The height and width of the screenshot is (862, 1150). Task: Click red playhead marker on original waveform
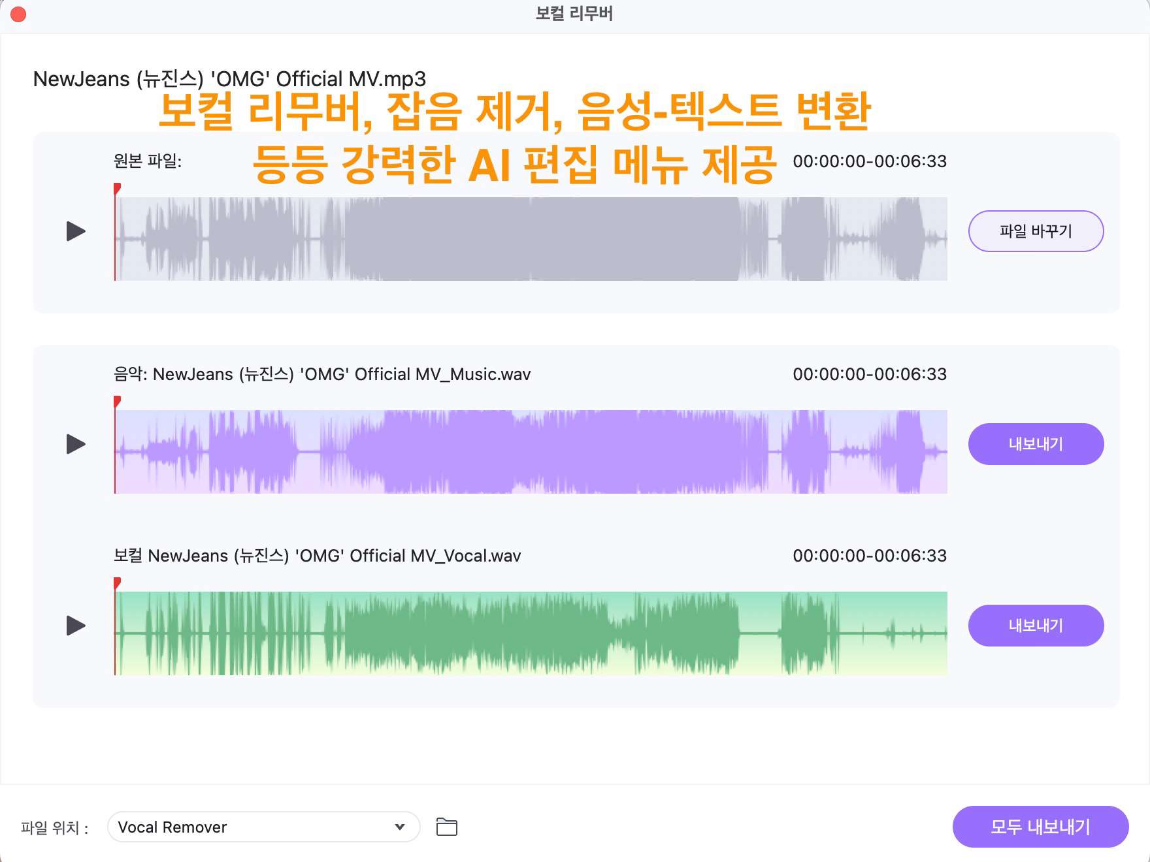point(117,189)
